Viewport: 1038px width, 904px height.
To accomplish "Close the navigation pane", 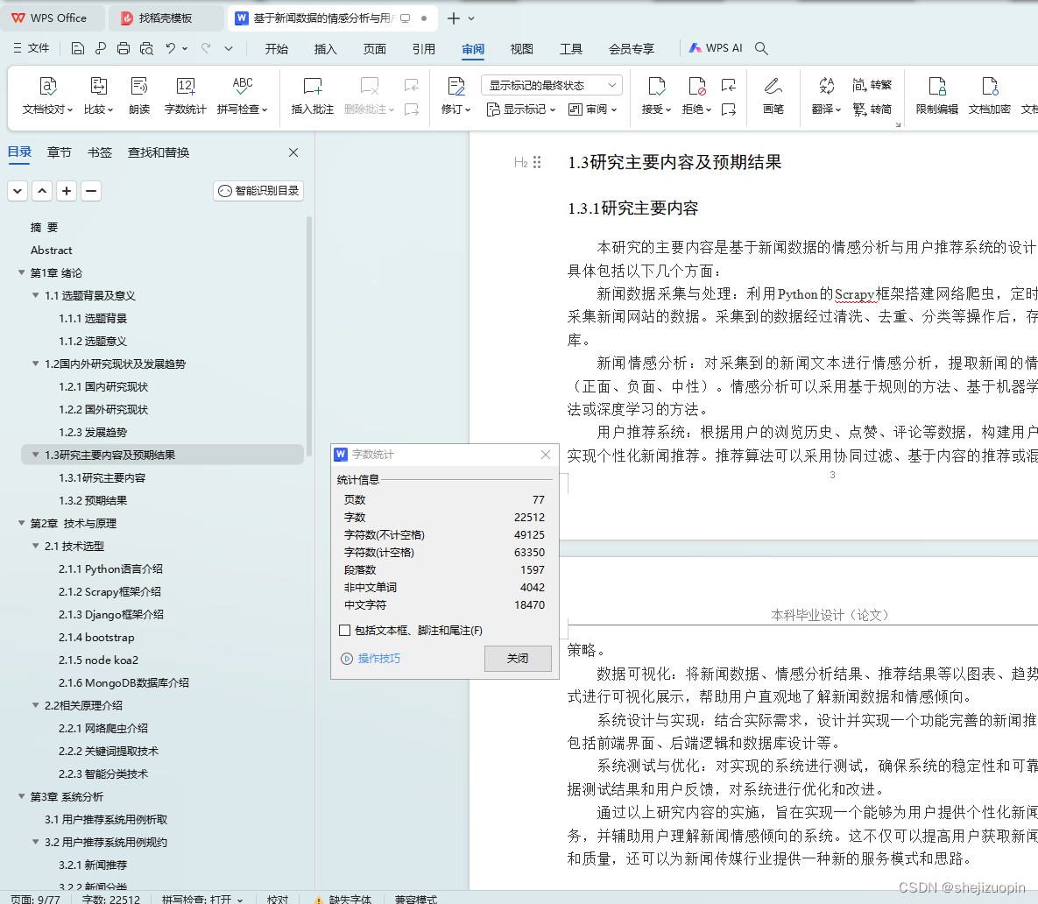I will pos(293,152).
